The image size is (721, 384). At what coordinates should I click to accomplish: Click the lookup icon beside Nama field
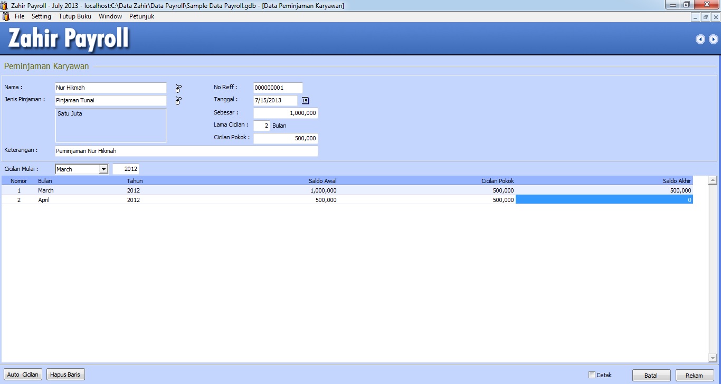coord(178,88)
